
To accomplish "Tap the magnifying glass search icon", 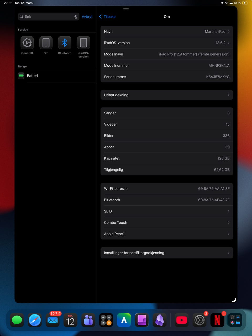I will (22, 17).
